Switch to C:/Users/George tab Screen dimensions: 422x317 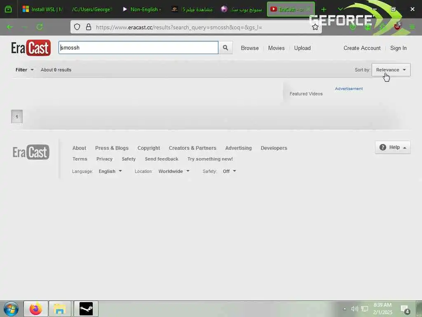[x=91, y=9]
